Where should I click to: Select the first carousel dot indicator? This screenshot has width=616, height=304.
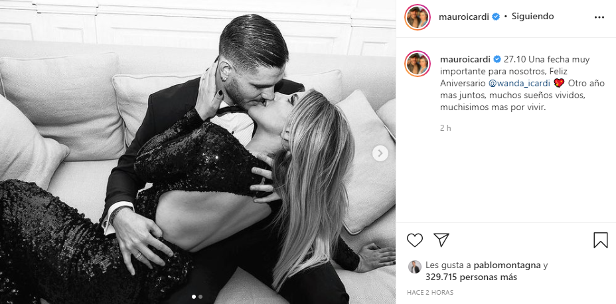(194, 297)
